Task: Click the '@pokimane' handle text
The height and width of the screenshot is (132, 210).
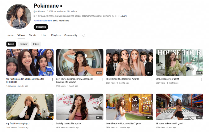Action: pos(39,11)
